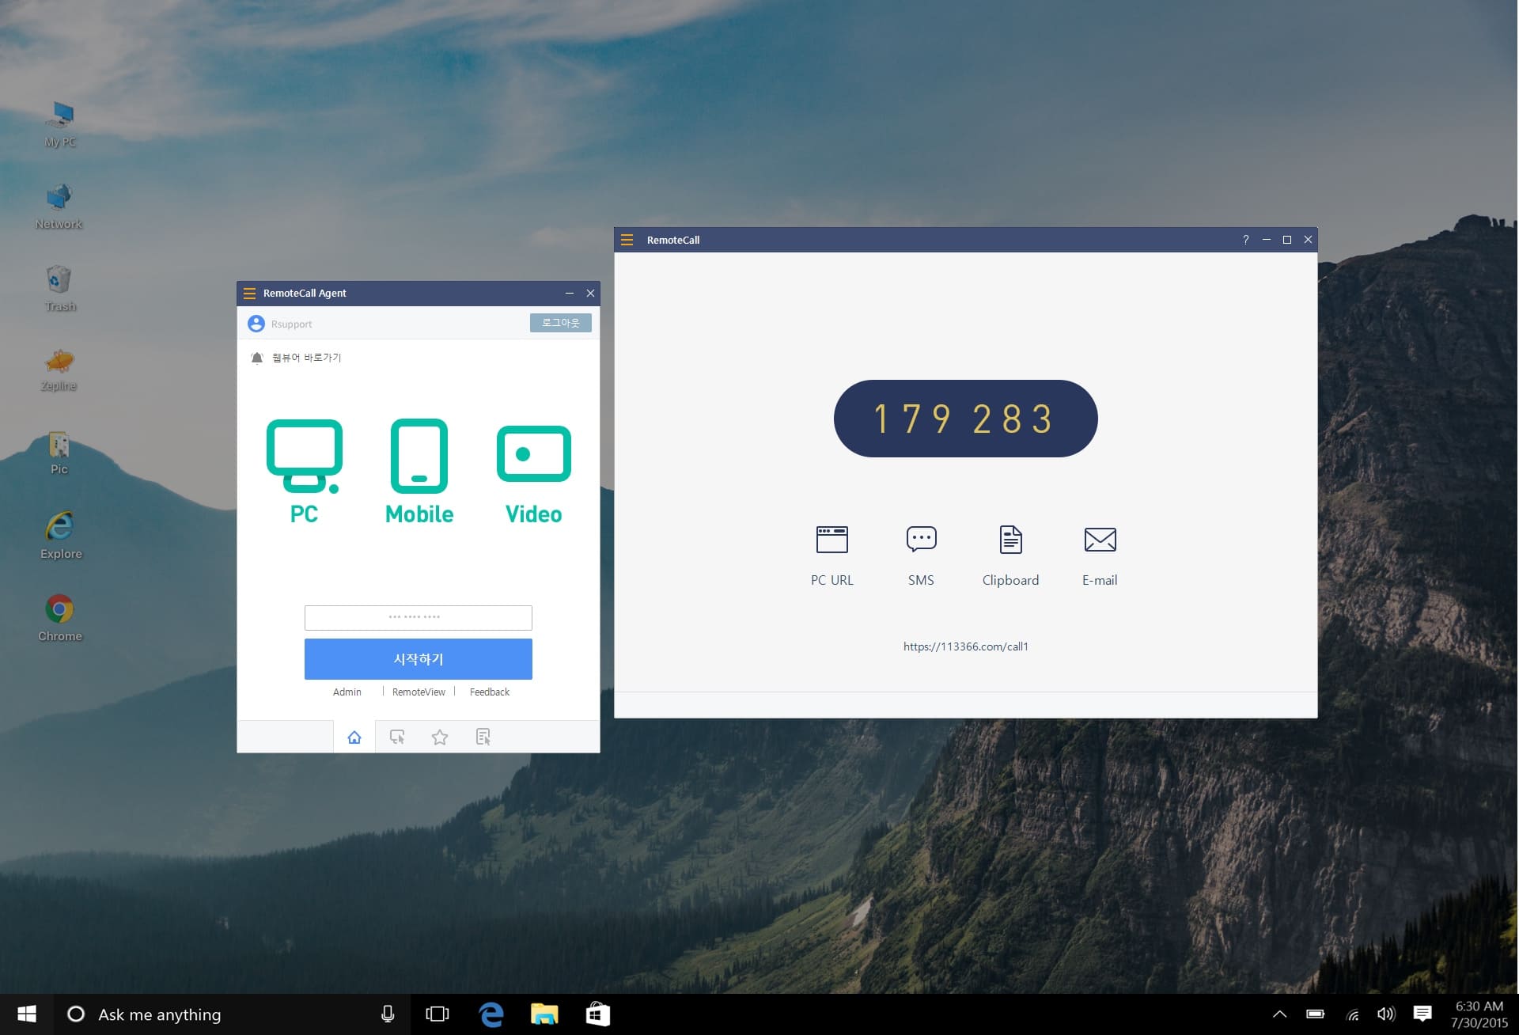Open Network desktop icon
This screenshot has height=1035, width=1519.
click(x=59, y=207)
